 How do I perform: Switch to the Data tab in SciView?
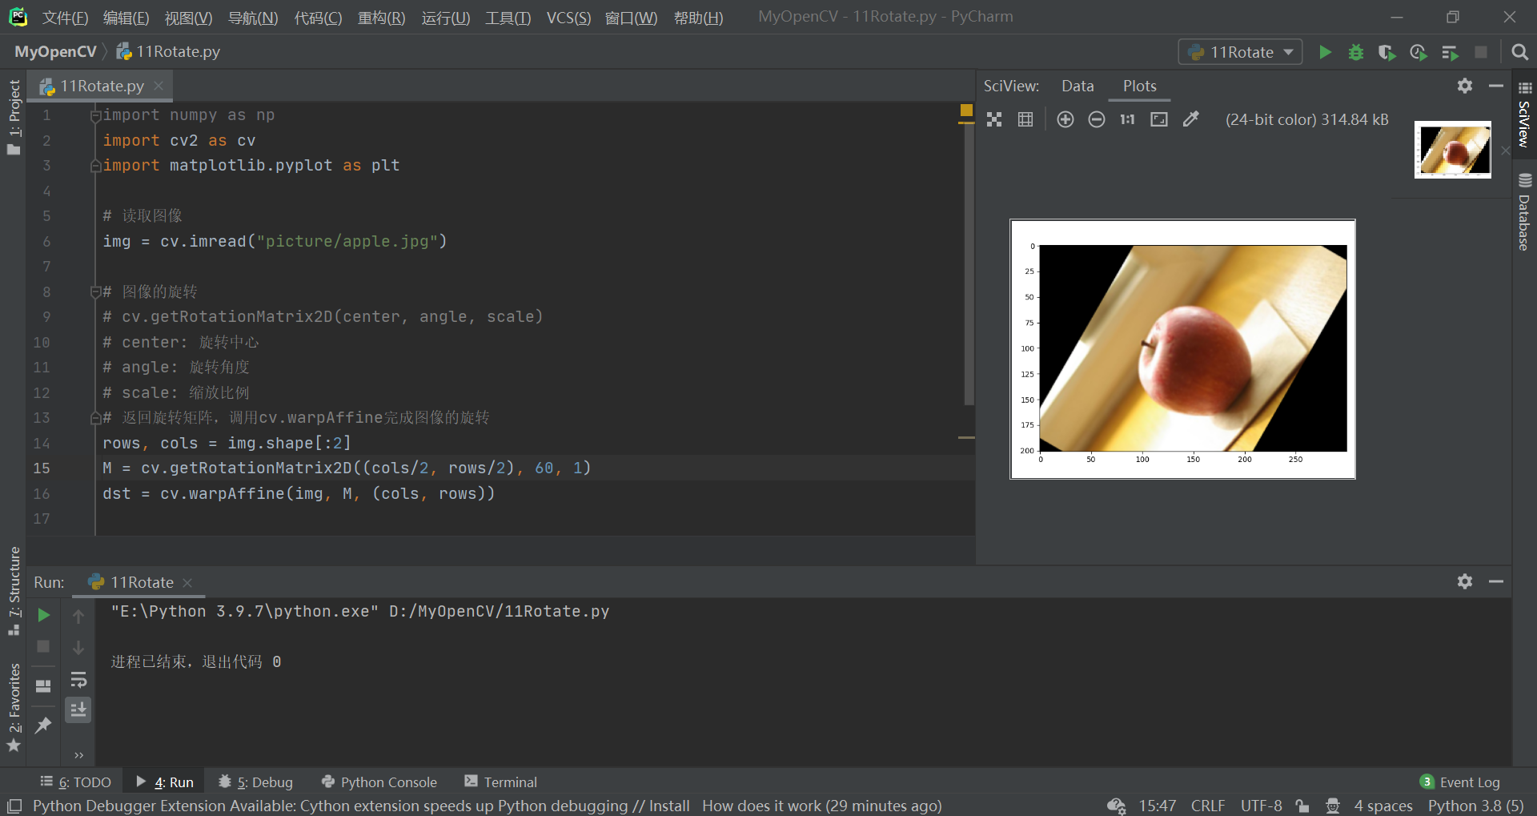coord(1077,86)
